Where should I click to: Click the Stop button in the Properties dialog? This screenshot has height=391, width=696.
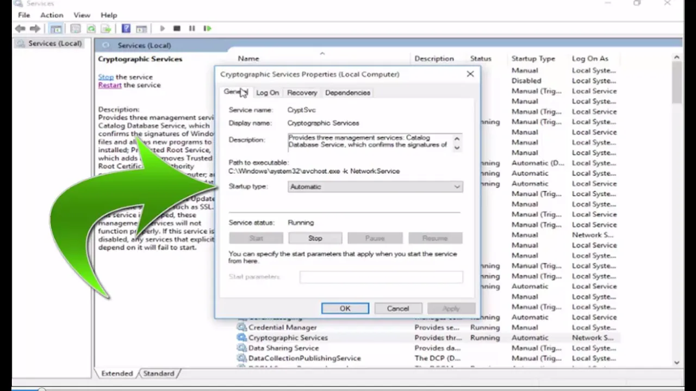click(315, 238)
